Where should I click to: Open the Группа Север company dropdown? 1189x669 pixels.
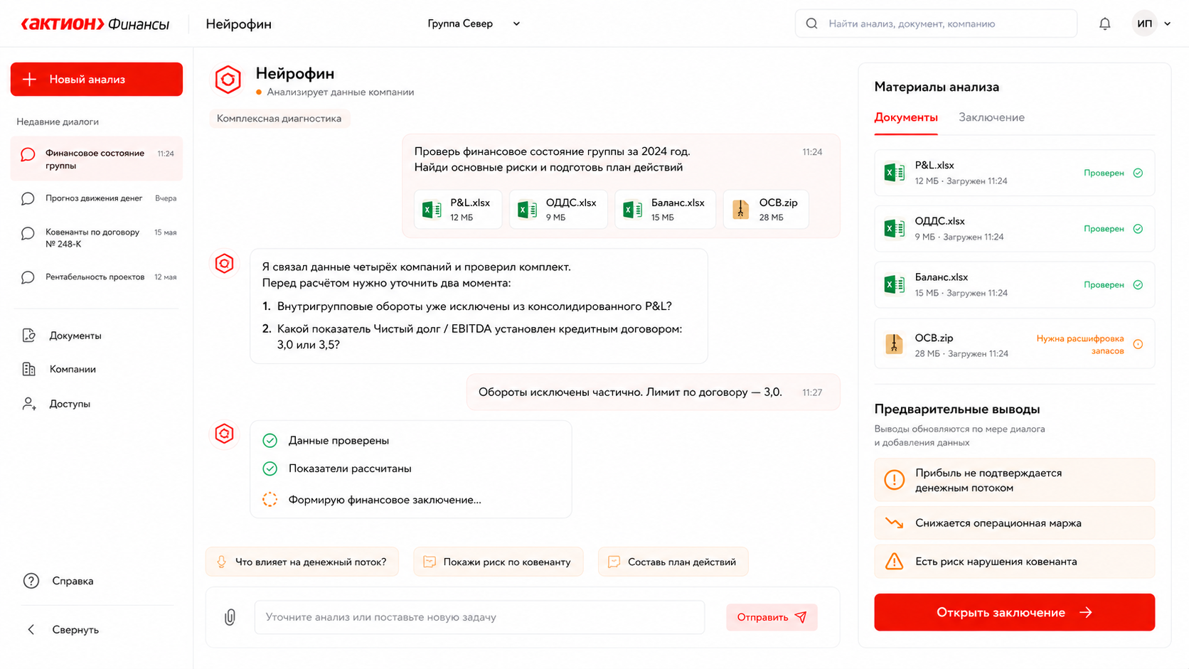pos(474,23)
